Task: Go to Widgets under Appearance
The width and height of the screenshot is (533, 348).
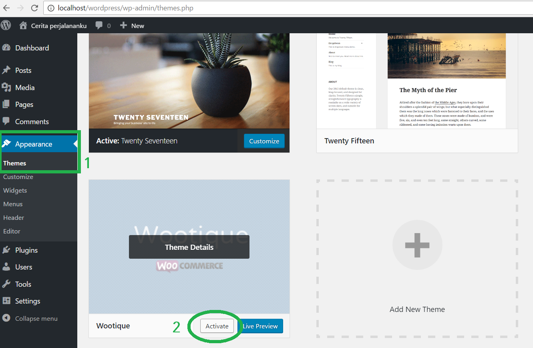Action: tap(15, 190)
